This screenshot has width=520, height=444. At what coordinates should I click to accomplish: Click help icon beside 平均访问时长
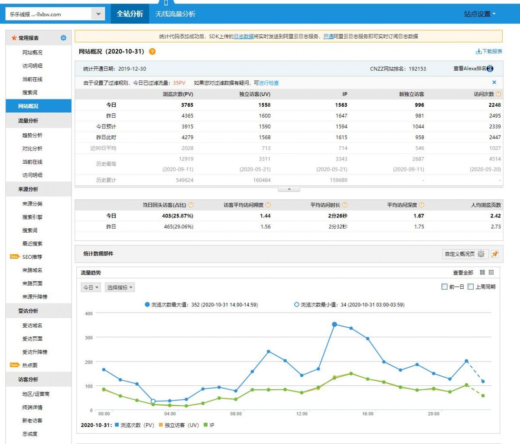click(345, 205)
